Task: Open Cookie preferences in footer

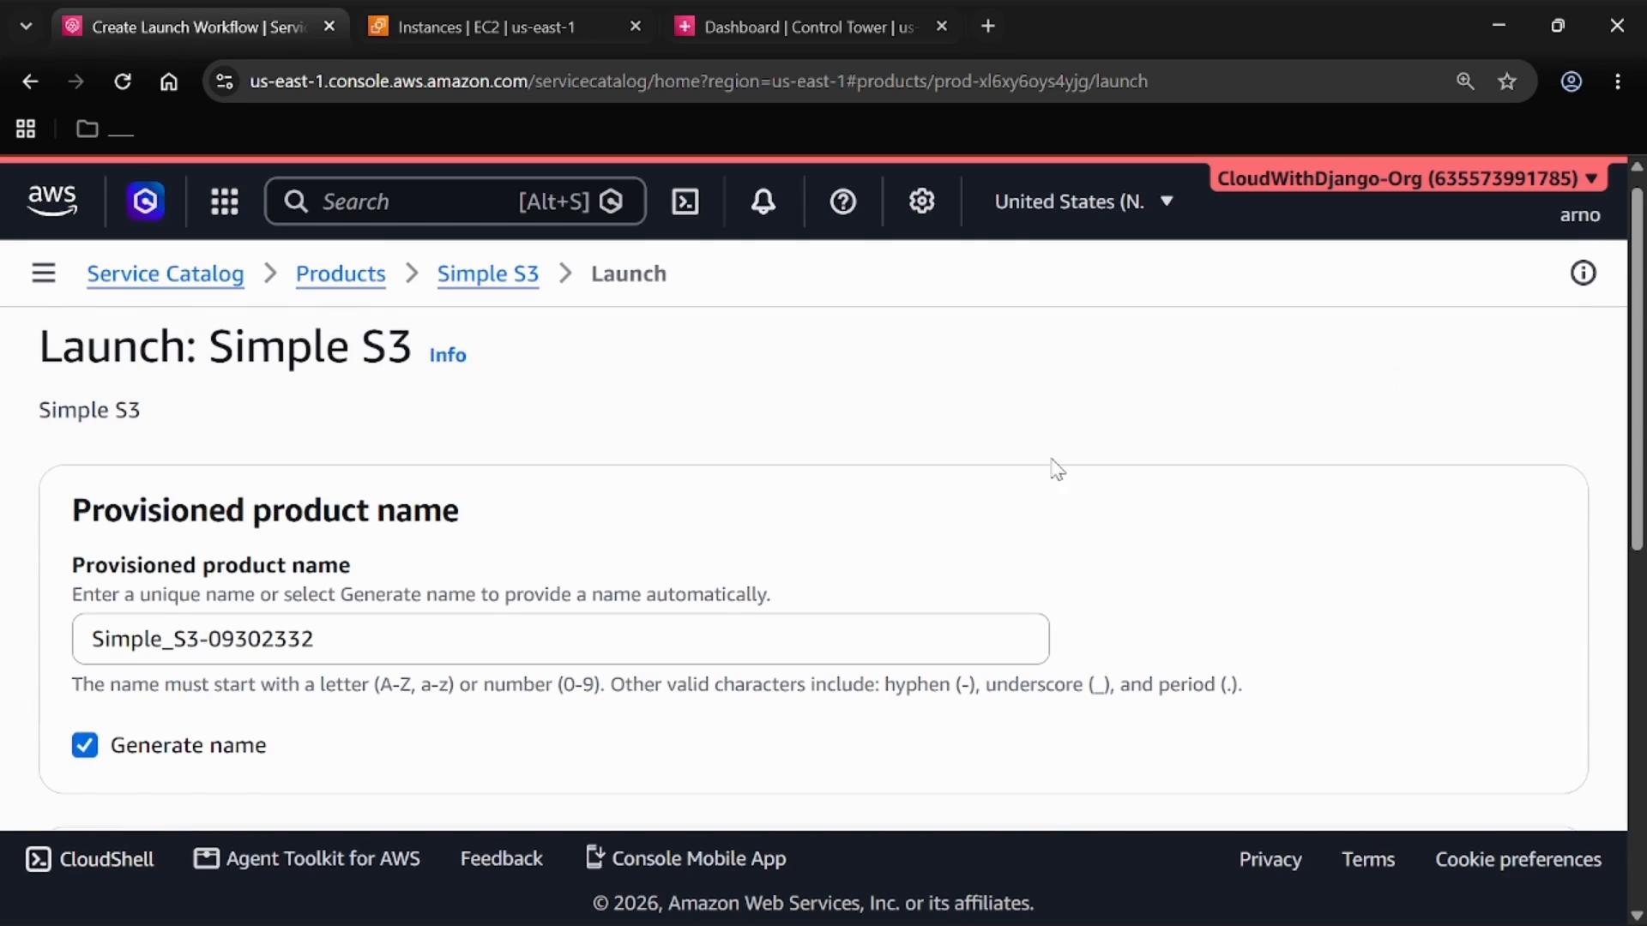Action: (1518, 859)
